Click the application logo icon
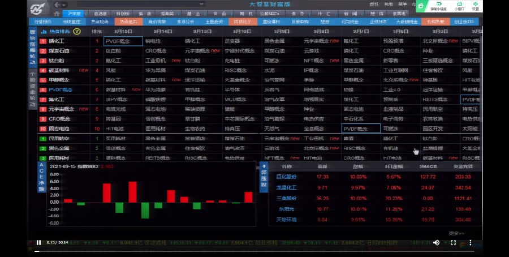 pos(38,8)
